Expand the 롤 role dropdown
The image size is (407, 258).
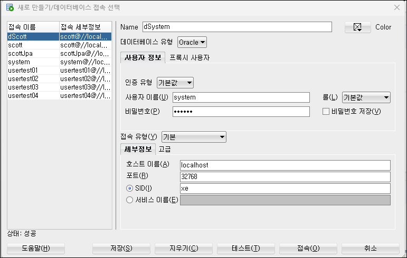[366, 97]
